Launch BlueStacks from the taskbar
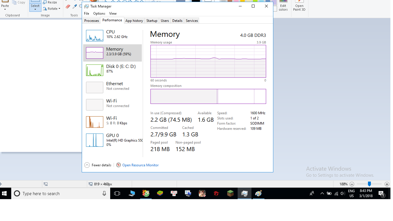 (x=160, y=193)
